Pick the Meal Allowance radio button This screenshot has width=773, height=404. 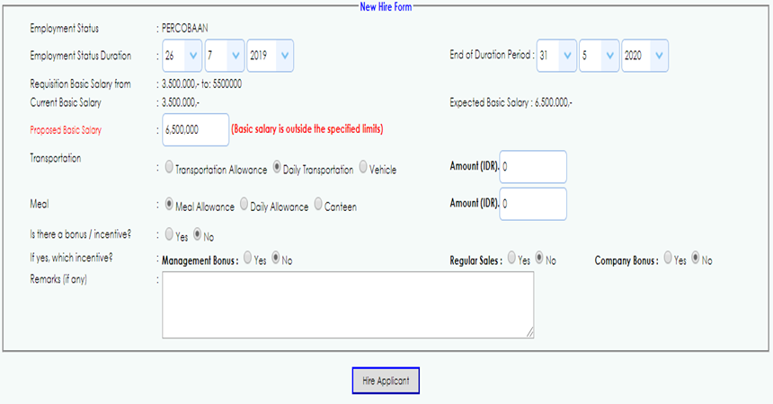click(168, 206)
